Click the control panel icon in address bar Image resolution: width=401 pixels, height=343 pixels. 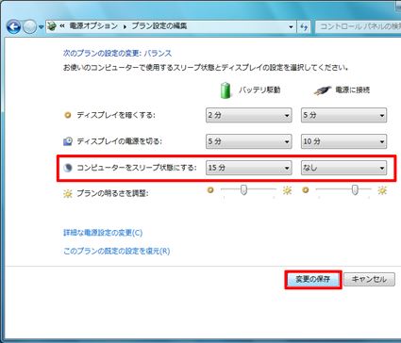52,26
